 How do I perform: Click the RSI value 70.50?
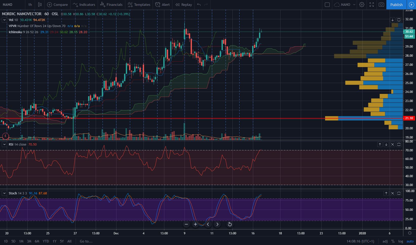32,144
